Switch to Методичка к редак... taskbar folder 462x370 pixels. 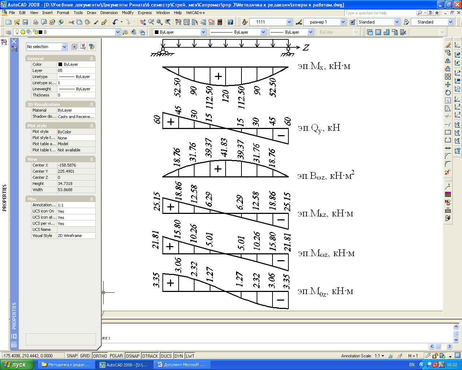66,365
